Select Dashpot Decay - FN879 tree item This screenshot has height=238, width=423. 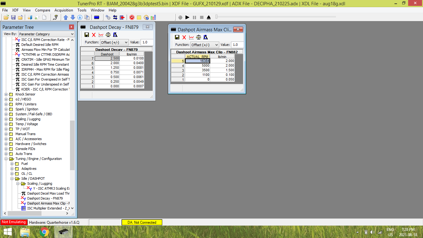(45, 198)
